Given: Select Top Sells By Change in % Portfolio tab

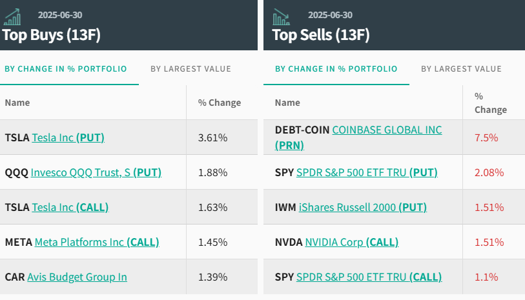Looking at the screenshot, I should click(336, 69).
